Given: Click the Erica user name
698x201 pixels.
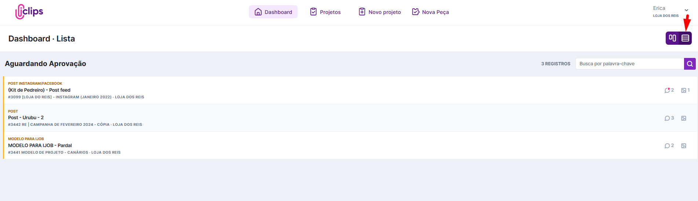Looking at the screenshot, I should tap(659, 8).
